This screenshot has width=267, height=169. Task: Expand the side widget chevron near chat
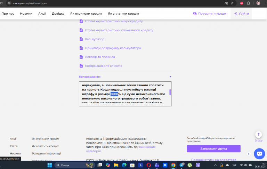(x=249, y=154)
